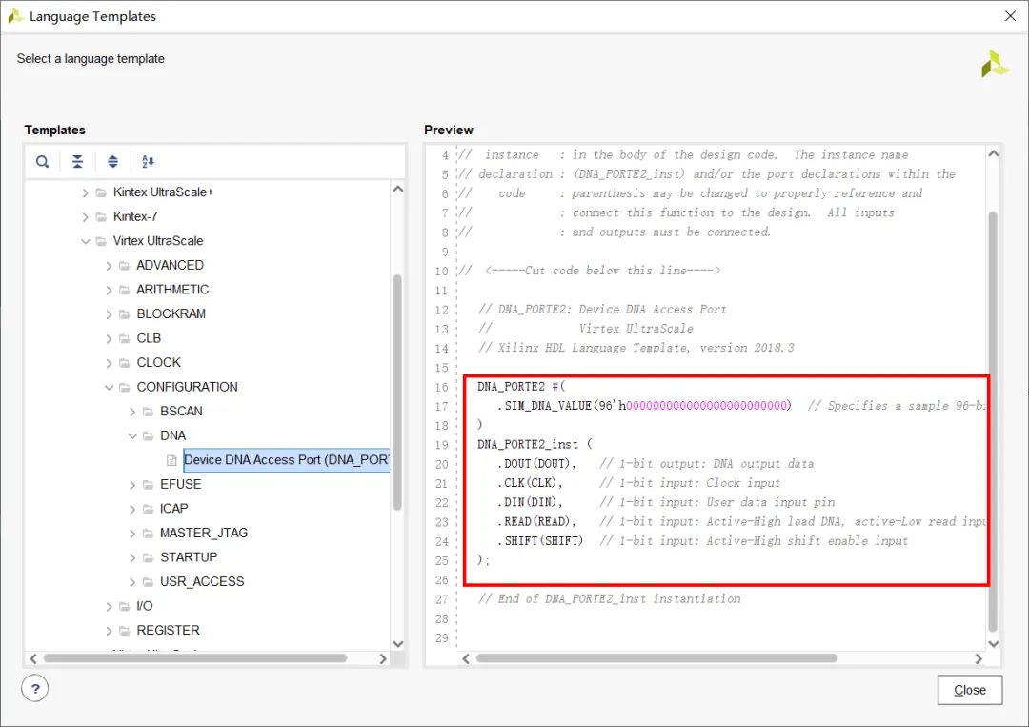
Task: Select the CONFIGURATION tree row
Action: (x=187, y=387)
